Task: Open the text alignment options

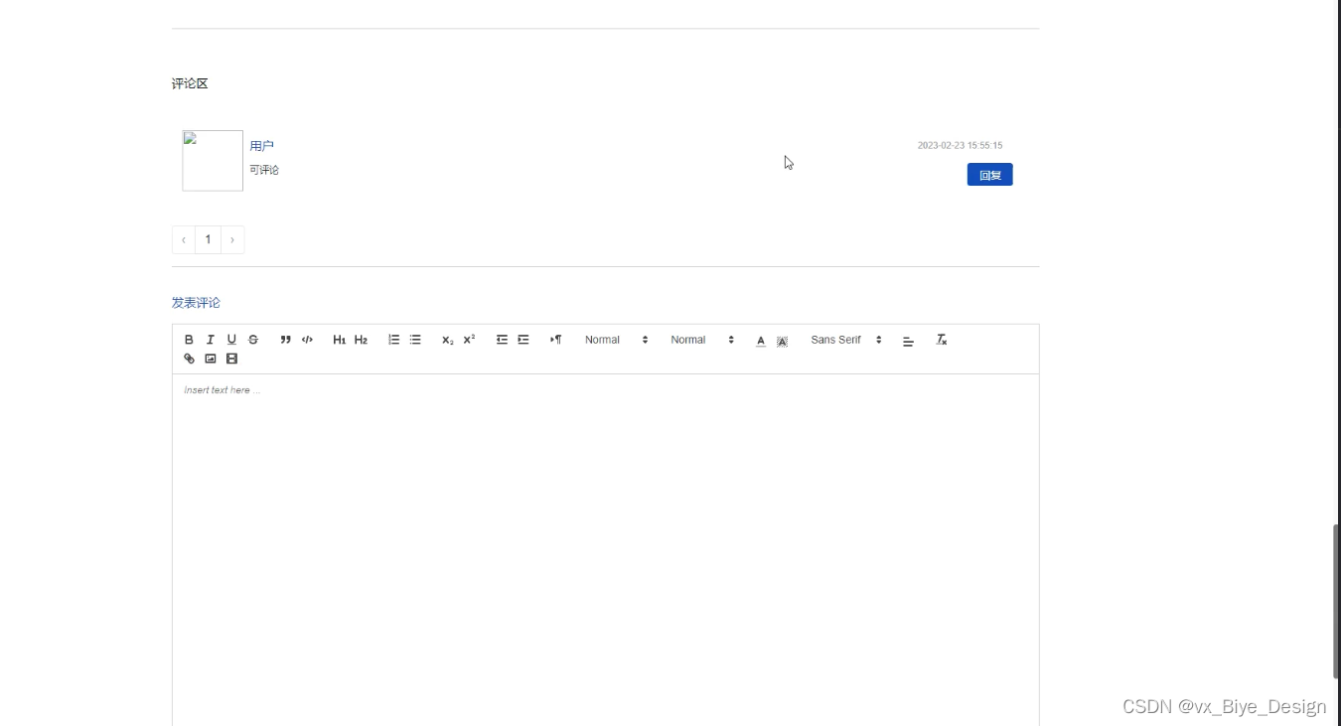Action: pos(908,341)
